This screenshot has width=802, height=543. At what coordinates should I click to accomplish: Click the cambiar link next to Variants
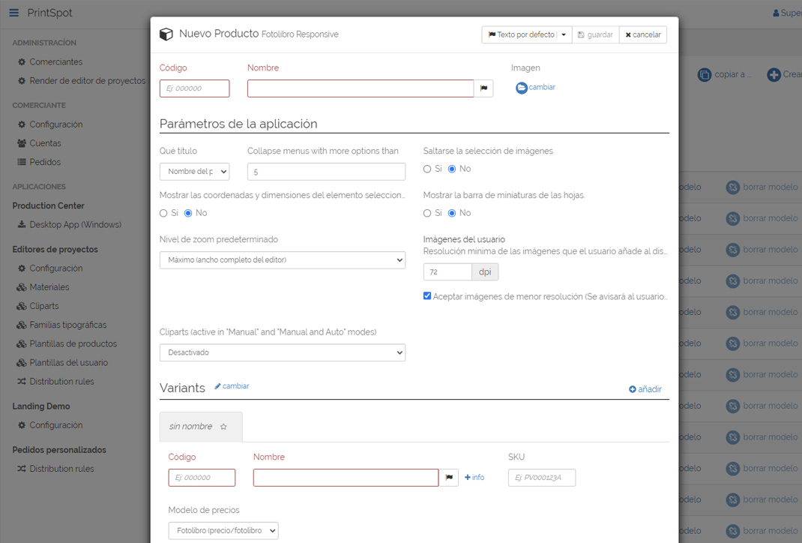(232, 386)
